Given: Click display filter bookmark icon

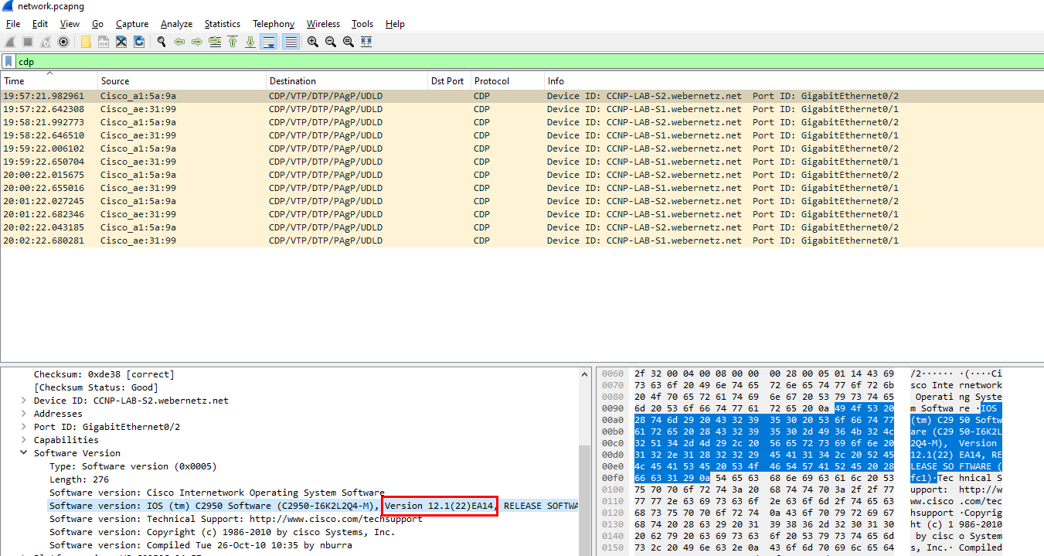Looking at the screenshot, I should [x=9, y=61].
